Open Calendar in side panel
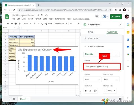 tap(128, 25)
